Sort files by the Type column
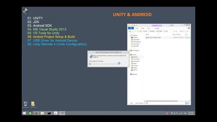This screenshot has width=217, height=122. (x=186, y=35)
